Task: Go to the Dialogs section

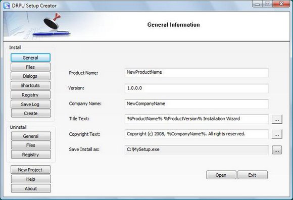Action: [x=30, y=76]
